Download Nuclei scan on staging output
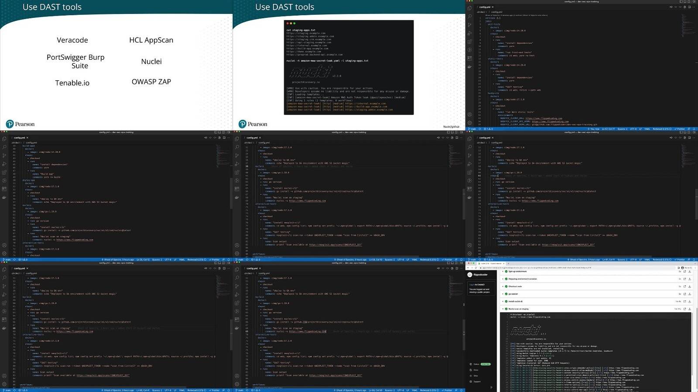Viewport: 698px width, 392px height. (x=690, y=309)
